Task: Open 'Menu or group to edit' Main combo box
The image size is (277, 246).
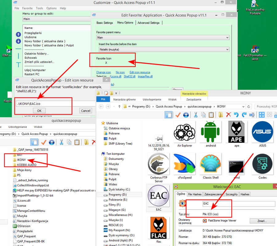Action: click(x=57, y=19)
